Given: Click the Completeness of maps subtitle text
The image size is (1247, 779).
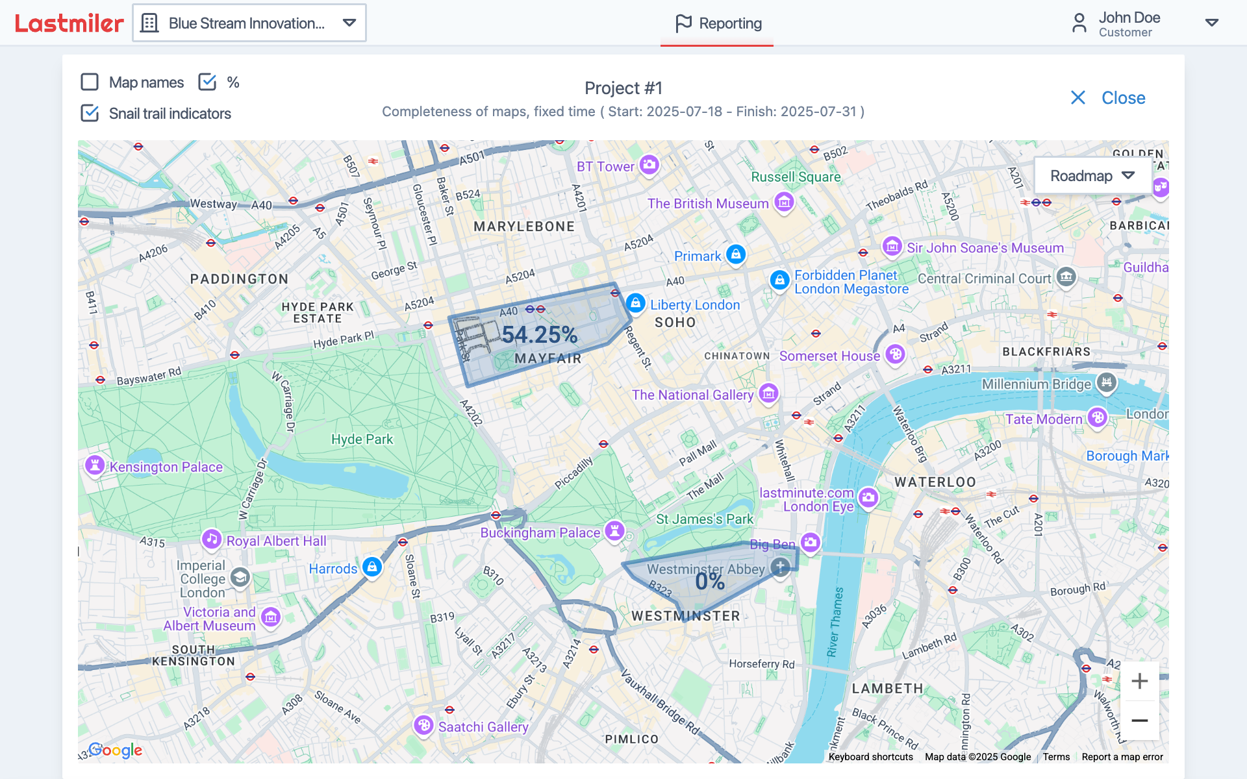Looking at the screenshot, I should tap(623, 112).
